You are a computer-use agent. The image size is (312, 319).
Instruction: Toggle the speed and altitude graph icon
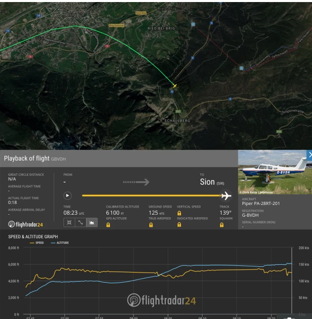click(92, 222)
